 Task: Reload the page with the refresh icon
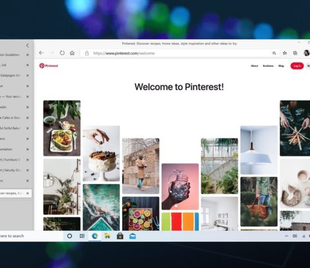(x=62, y=53)
